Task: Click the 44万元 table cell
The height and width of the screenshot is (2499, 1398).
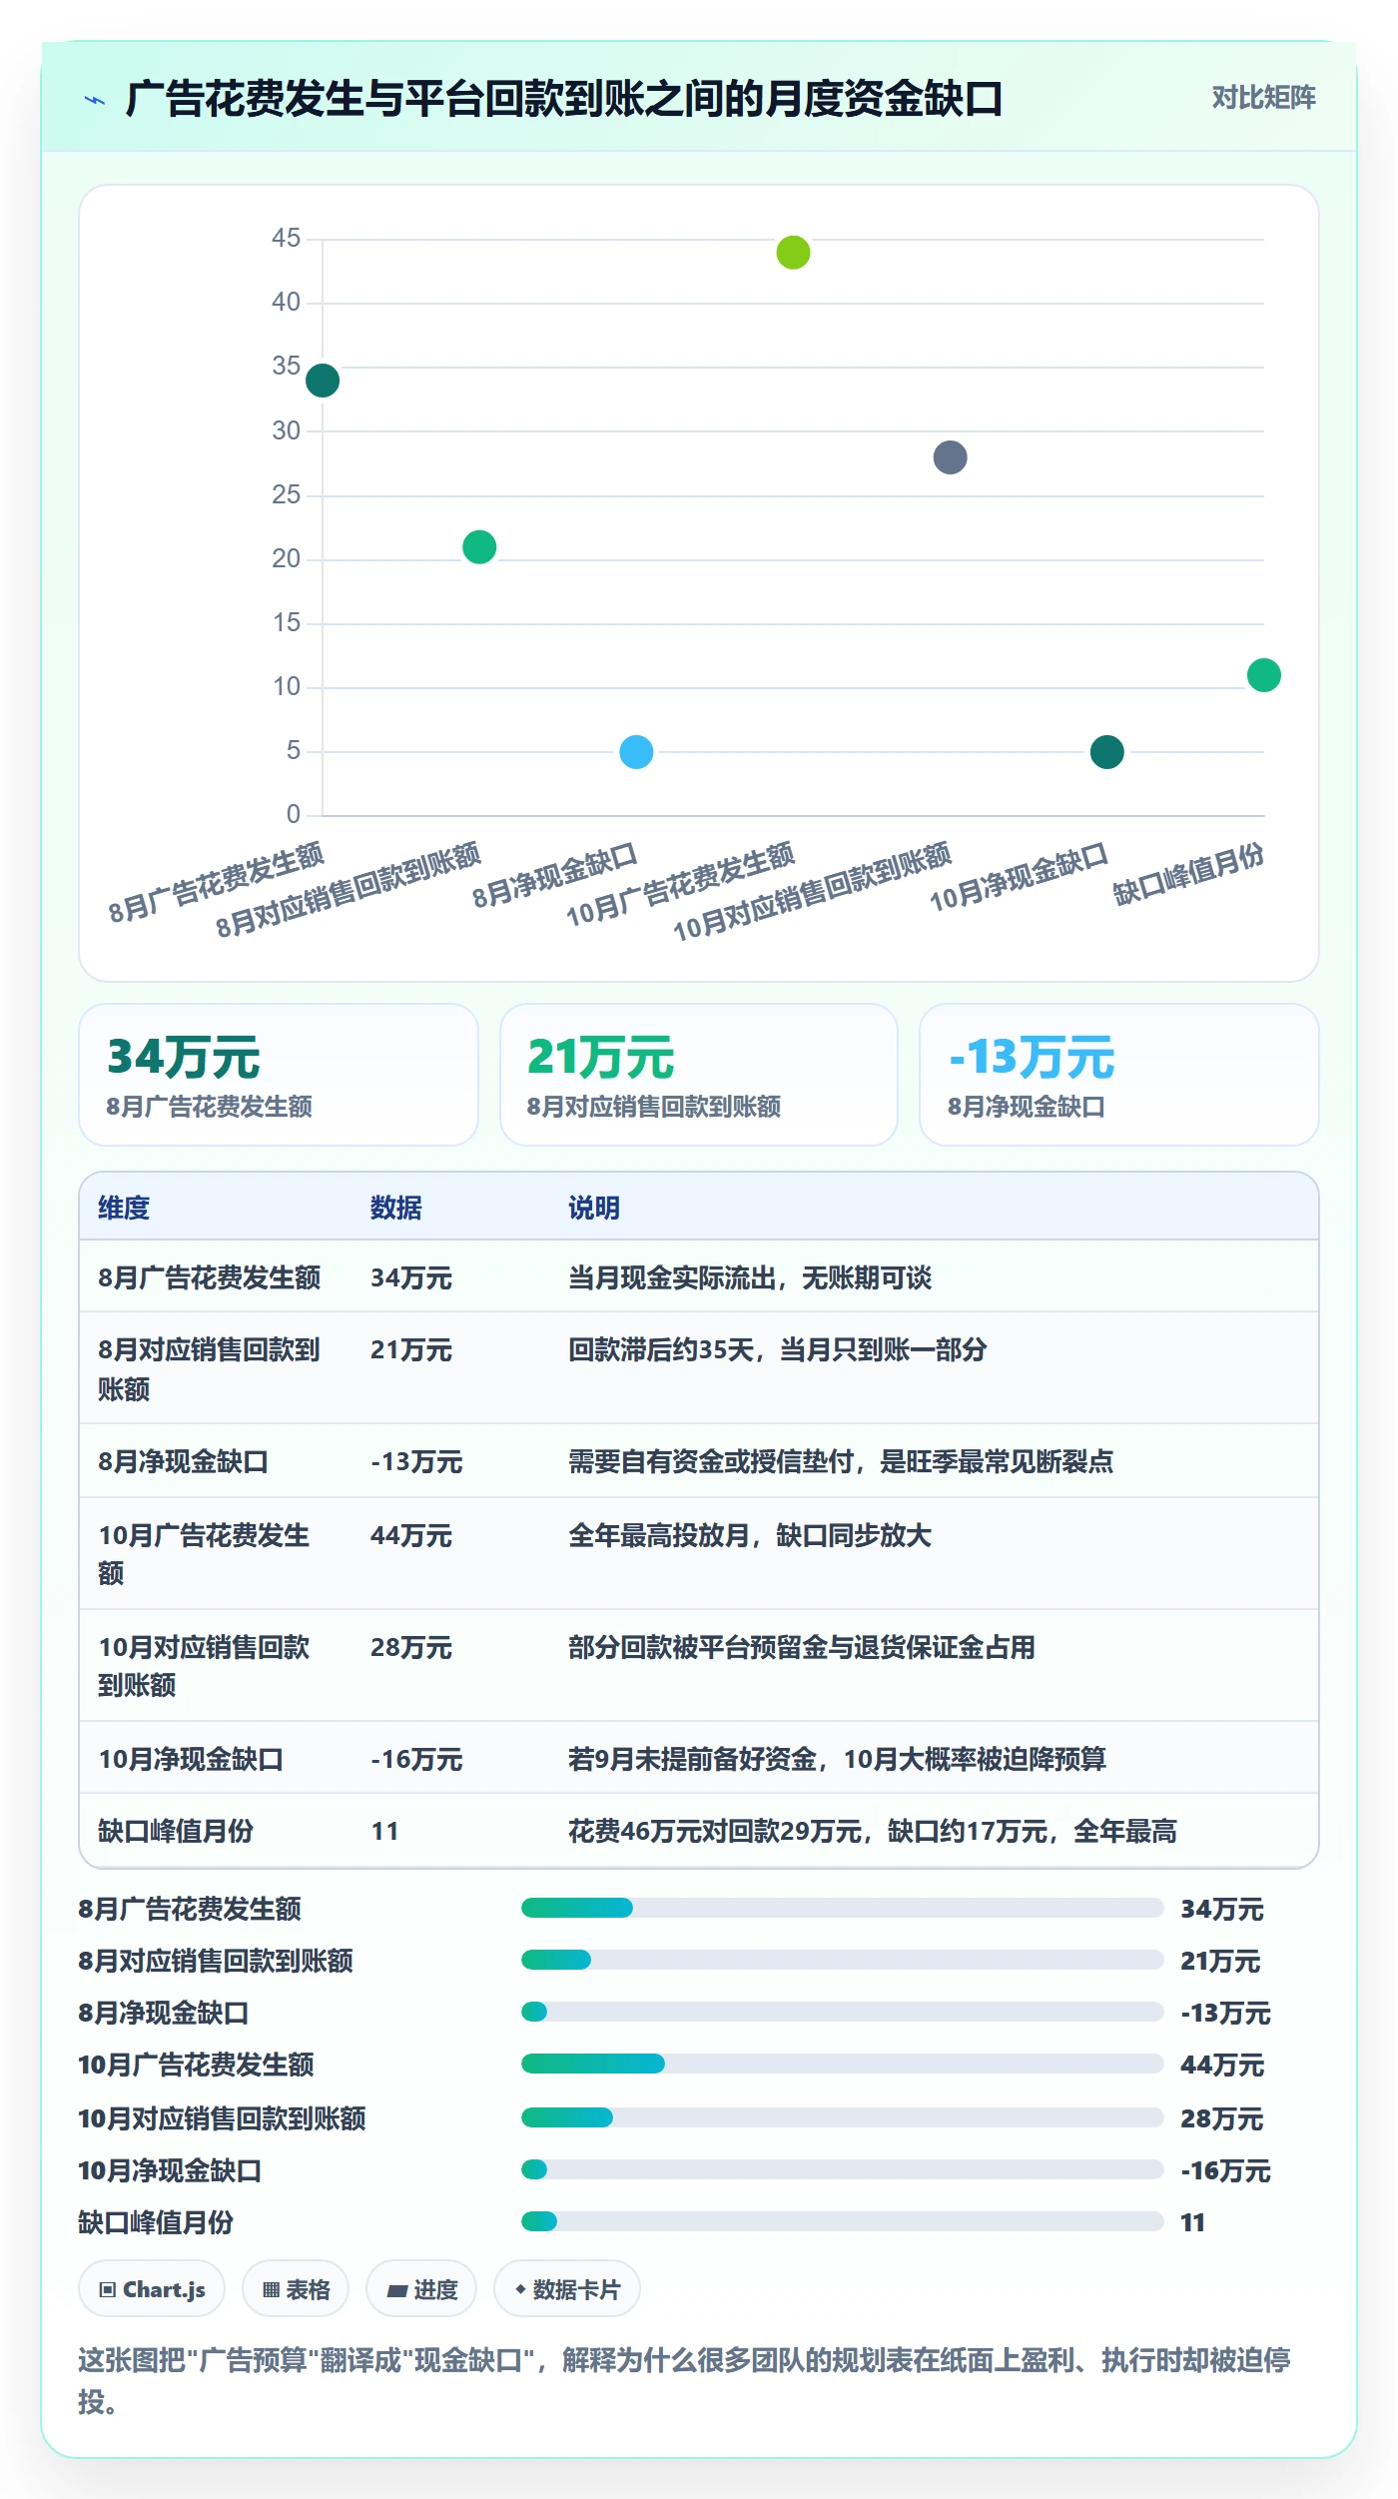Action: click(411, 1535)
